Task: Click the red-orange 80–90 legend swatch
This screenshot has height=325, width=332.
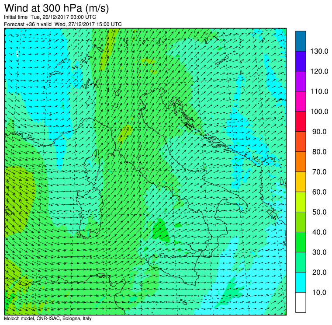Action: coord(301,141)
